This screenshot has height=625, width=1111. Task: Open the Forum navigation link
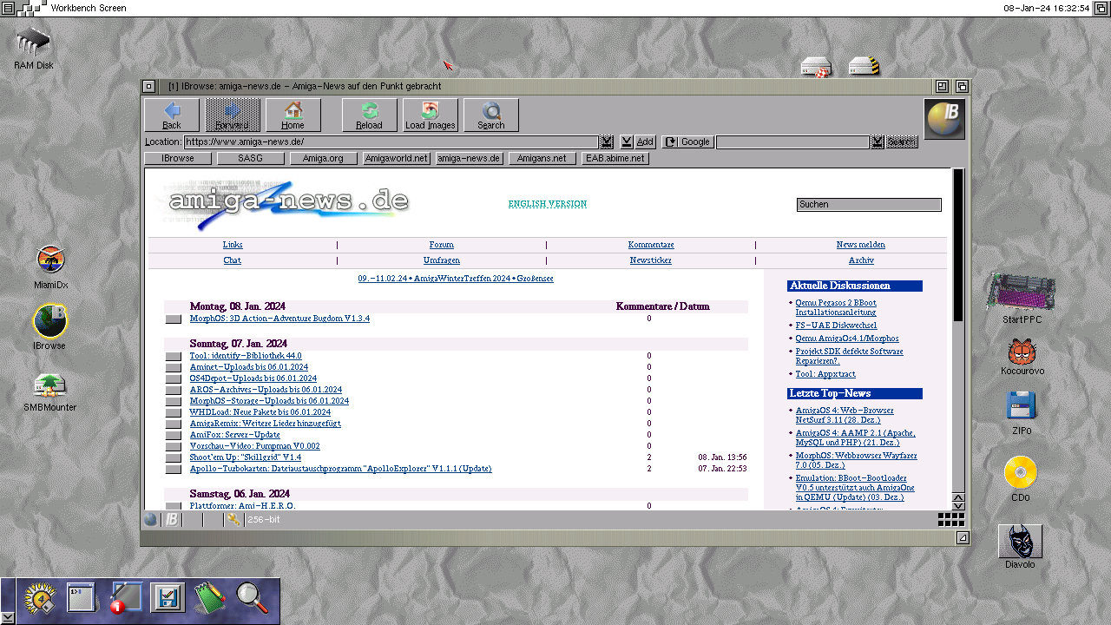(x=441, y=245)
